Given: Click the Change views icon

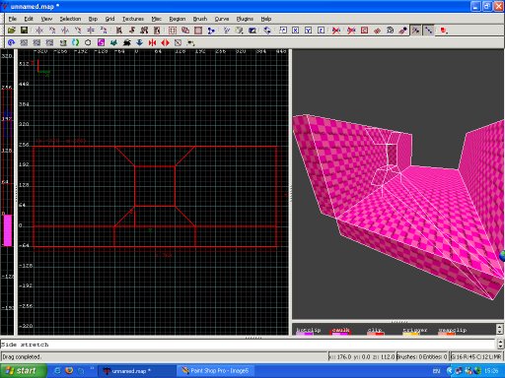Looking at the screenshot, I should tap(227, 31).
